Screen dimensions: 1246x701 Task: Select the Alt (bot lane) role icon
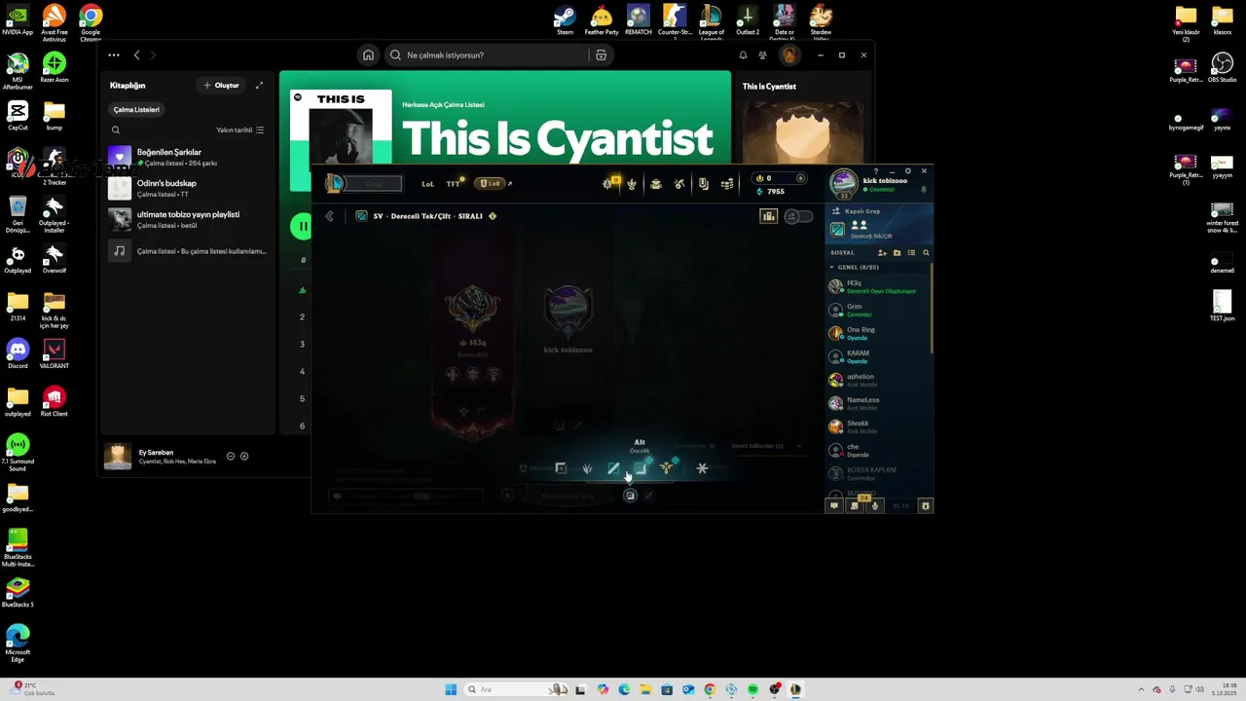pyautogui.click(x=640, y=468)
